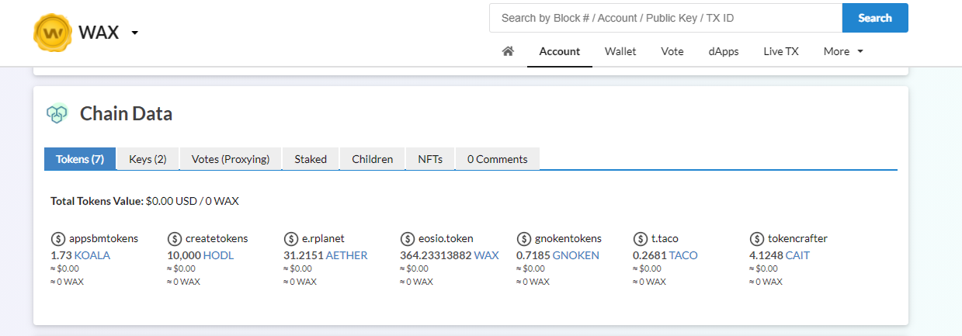
Task: Select the Tokens (7) tab
Action: (x=80, y=159)
